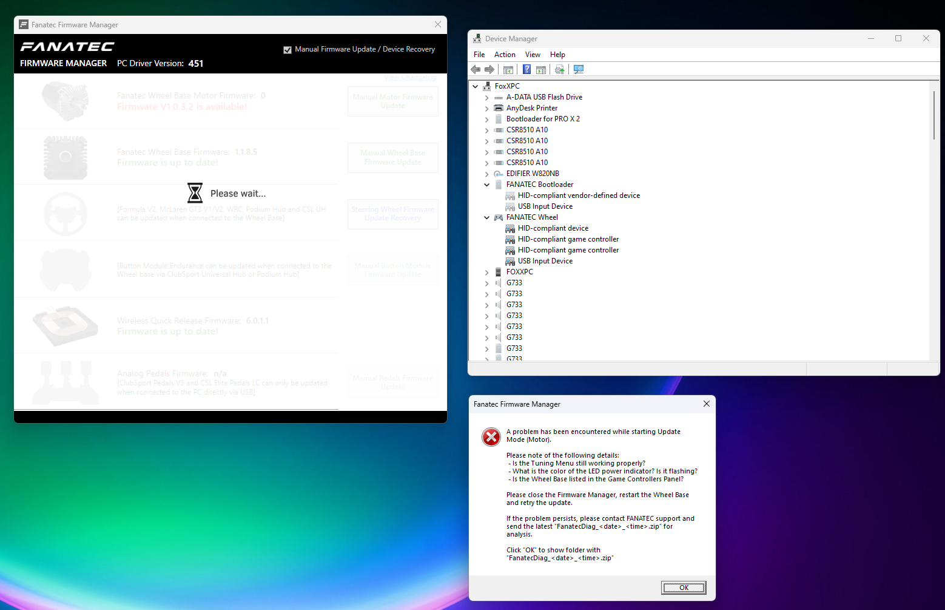Click 'Firmware V1.0.3.2 is available!' text
This screenshot has width=945, height=610.
coord(182,107)
